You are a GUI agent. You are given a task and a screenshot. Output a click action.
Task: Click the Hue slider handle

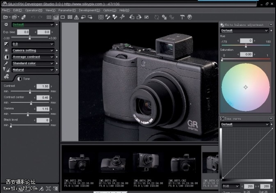(246, 46)
